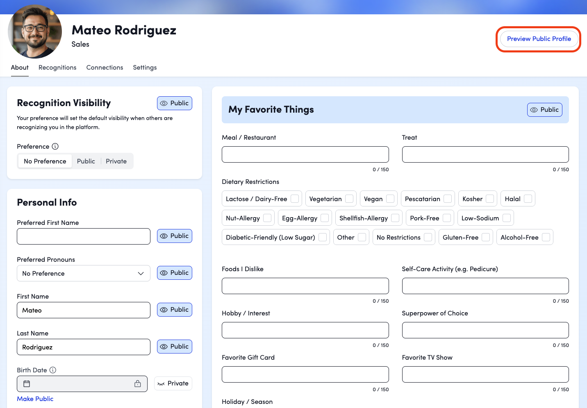The width and height of the screenshot is (587, 408).
Task: Click Preview Public Profile button
Action: (x=539, y=39)
